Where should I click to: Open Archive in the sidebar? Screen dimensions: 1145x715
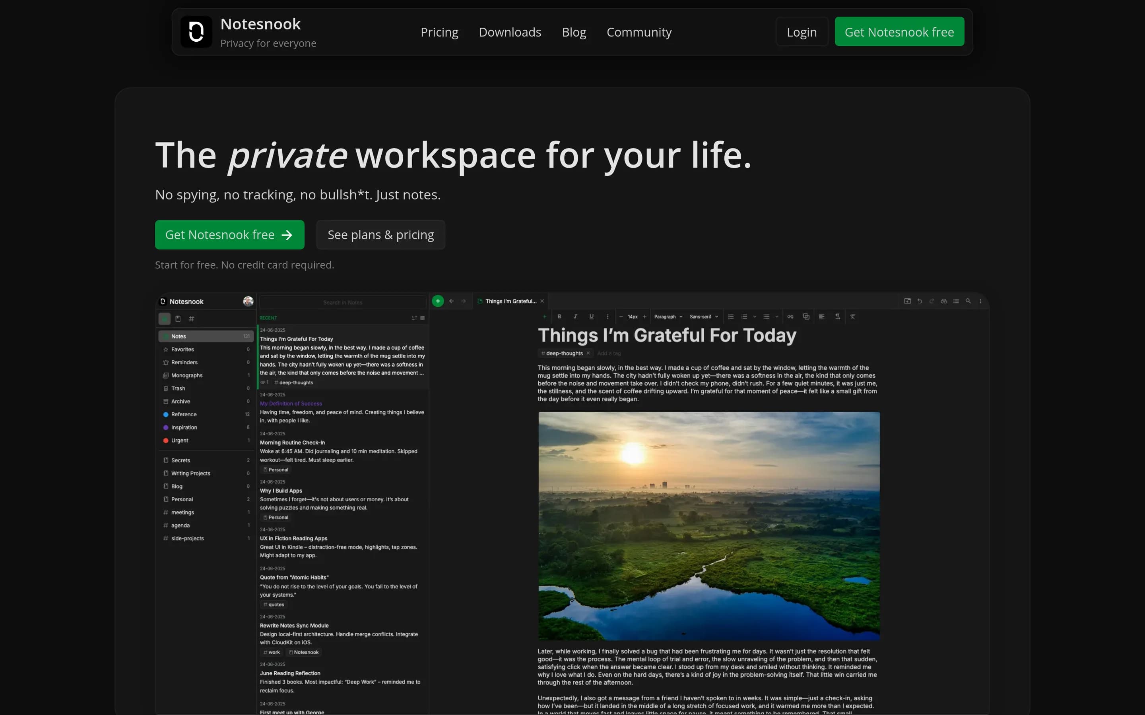click(x=206, y=402)
